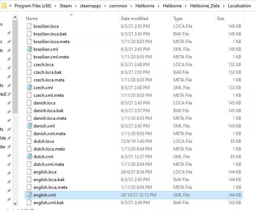
Task: Click the english.loca.meta file icon
Action: tap(29, 187)
